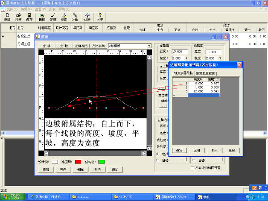Image resolution: width=268 pixels, height=201 pixels.
Task: Click the 全挖 button
Action: click(x=64, y=46)
